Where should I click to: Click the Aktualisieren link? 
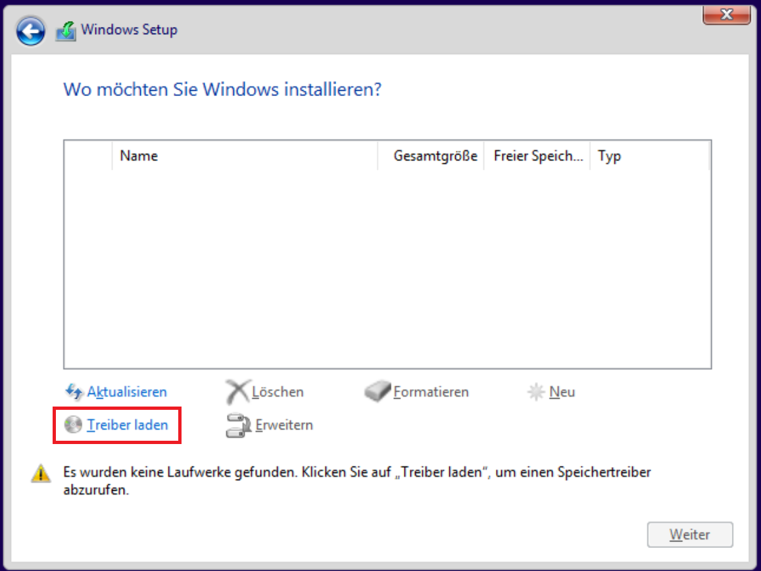(127, 392)
